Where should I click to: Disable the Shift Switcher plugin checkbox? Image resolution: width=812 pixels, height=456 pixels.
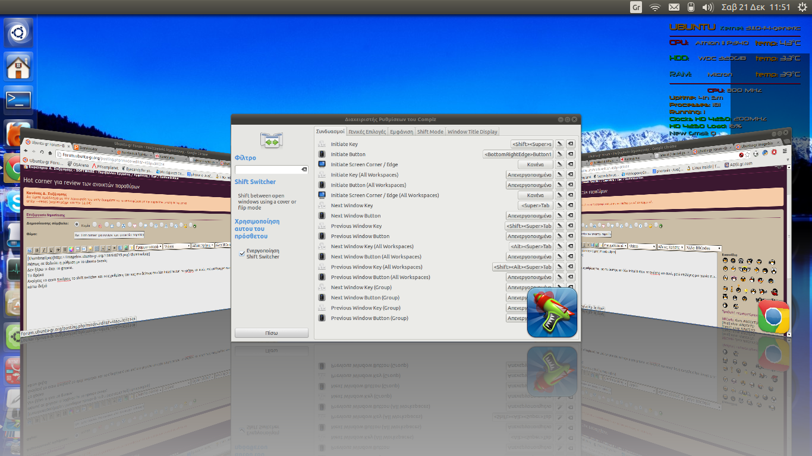point(242,254)
